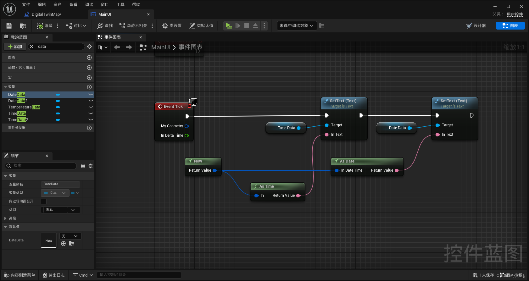The width and height of the screenshot is (529, 281).
Task: Open the Edit (编辑) menu
Action: coord(42,4)
